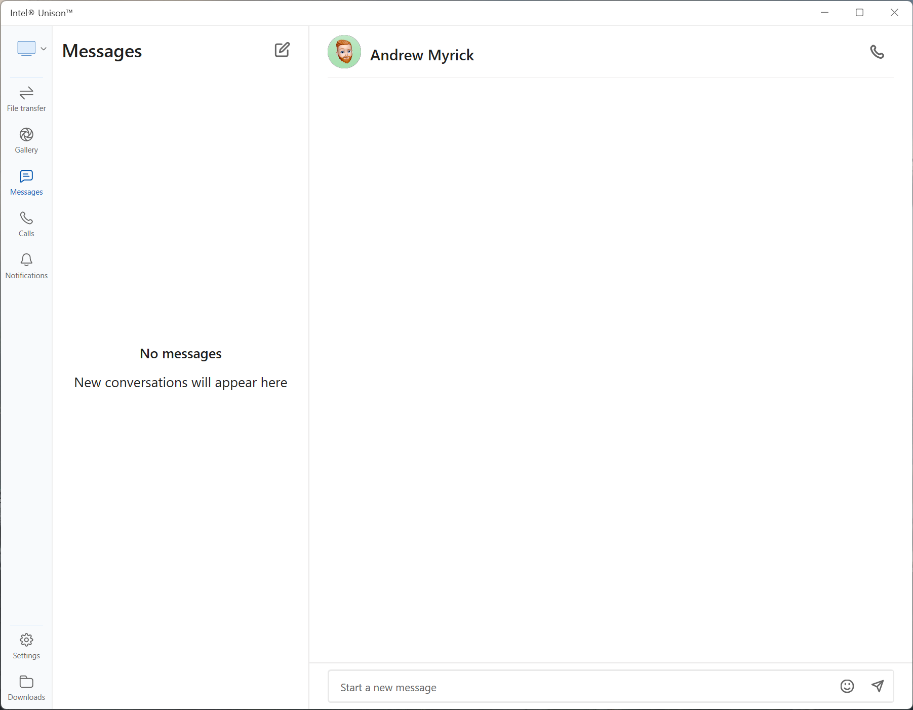Minimize the Intel Unison window
This screenshot has width=913, height=710.
point(824,13)
